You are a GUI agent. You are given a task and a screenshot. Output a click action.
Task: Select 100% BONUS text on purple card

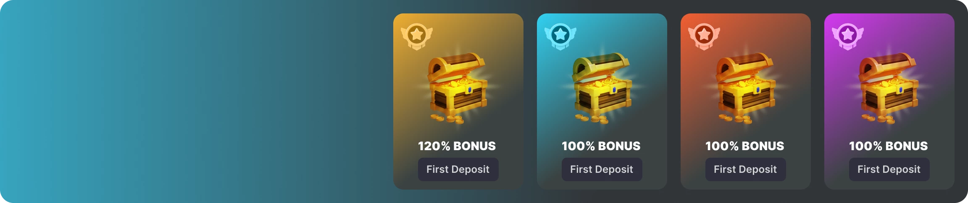point(889,146)
